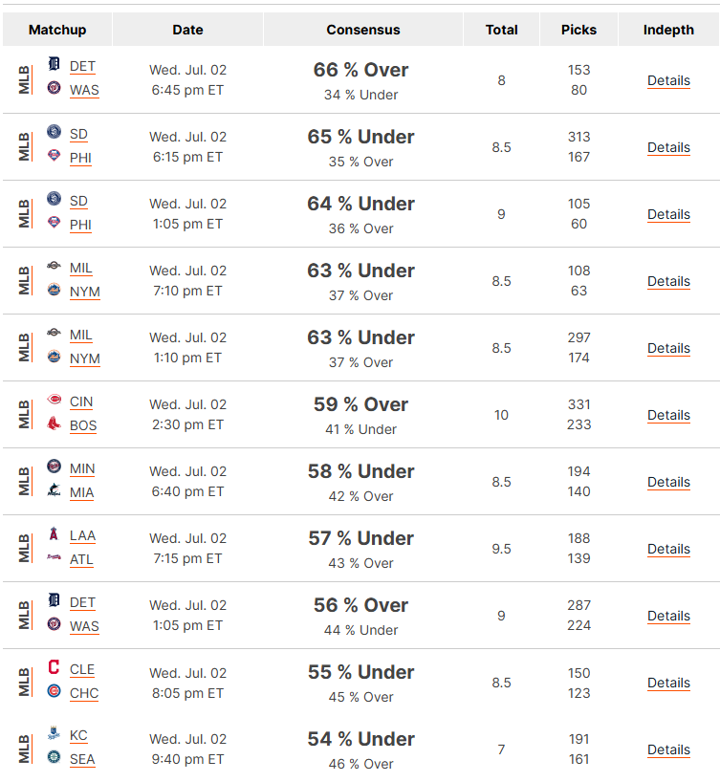Sort by the Picks column header
Image resolution: width=720 pixels, height=782 pixels.
click(578, 30)
